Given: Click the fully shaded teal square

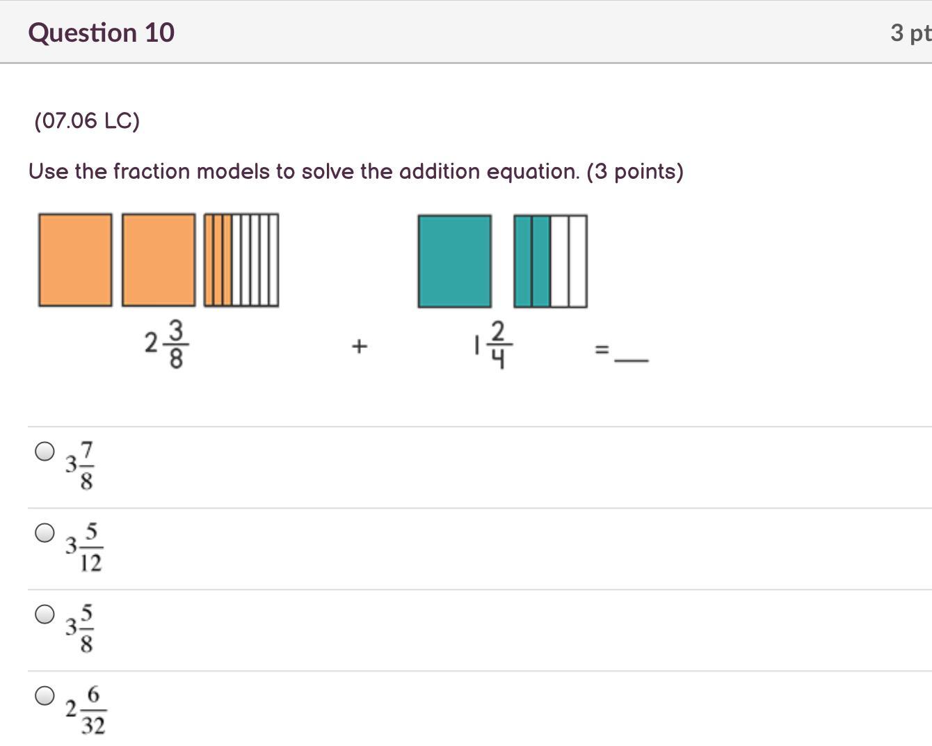Looking at the screenshot, I should tap(454, 261).
